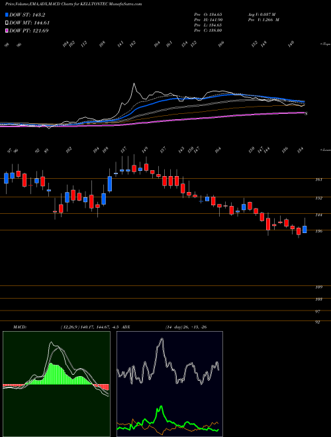
Task: Select the 'Pre L: 134.65' value
Action: point(208,25)
